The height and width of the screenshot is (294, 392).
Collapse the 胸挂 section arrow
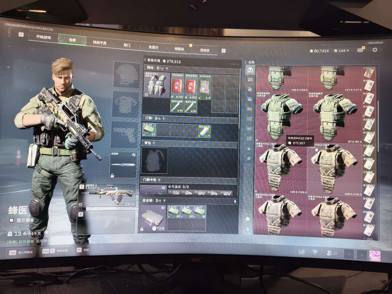pyautogui.click(x=167, y=68)
